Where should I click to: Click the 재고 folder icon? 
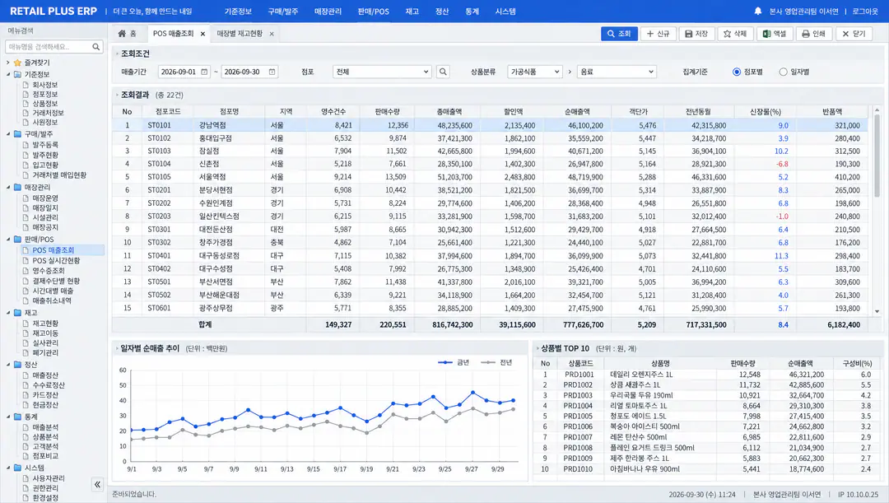click(17, 313)
